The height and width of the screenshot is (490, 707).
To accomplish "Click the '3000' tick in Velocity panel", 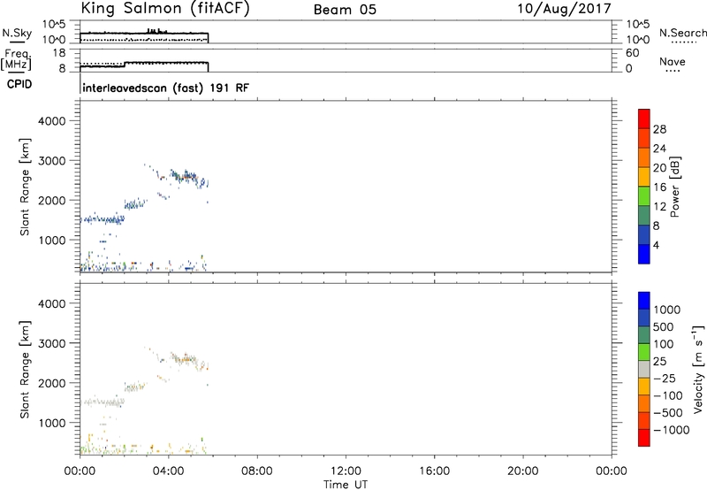I will [51, 343].
